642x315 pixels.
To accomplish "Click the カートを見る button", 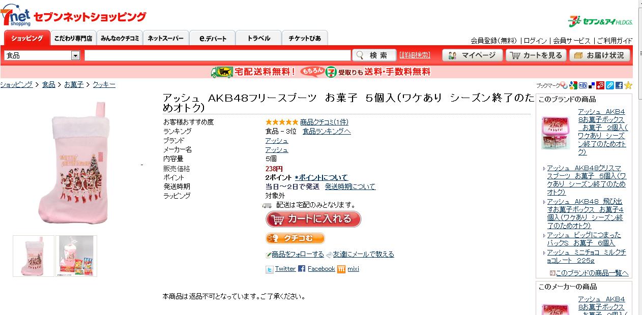I will click(536, 55).
